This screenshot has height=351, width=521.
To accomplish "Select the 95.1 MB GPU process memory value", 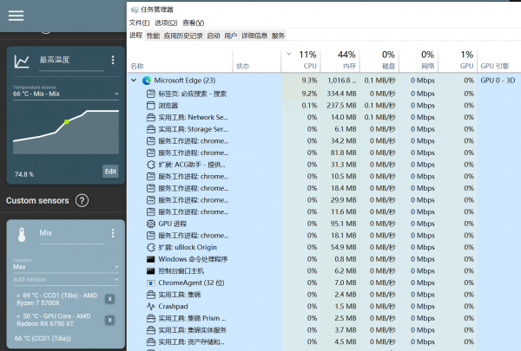I will point(343,224).
